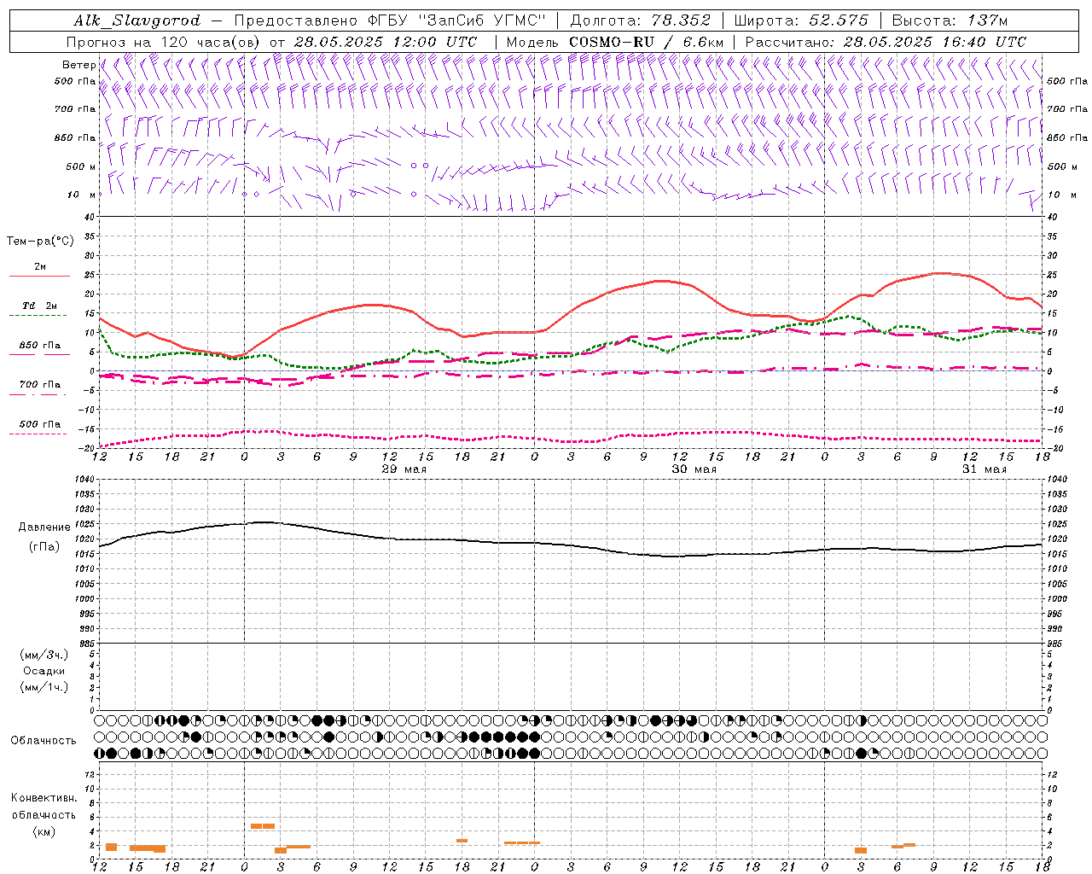The width and height of the screenshot is (1092, 874).
Task: Click the 'Облачность' cloud cover label
Action: coord(44,740)
